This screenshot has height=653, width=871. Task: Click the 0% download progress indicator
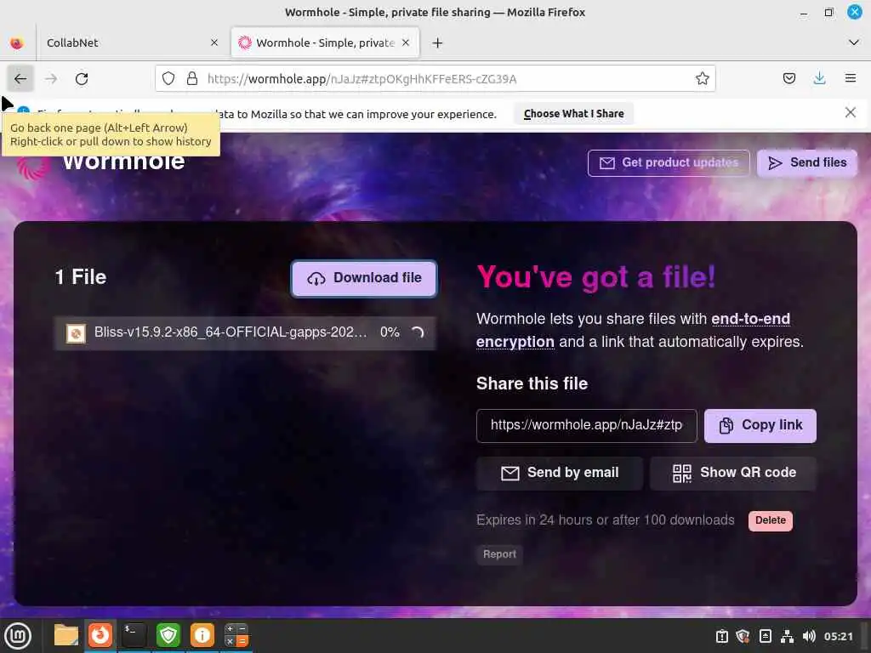click(390, 332)
